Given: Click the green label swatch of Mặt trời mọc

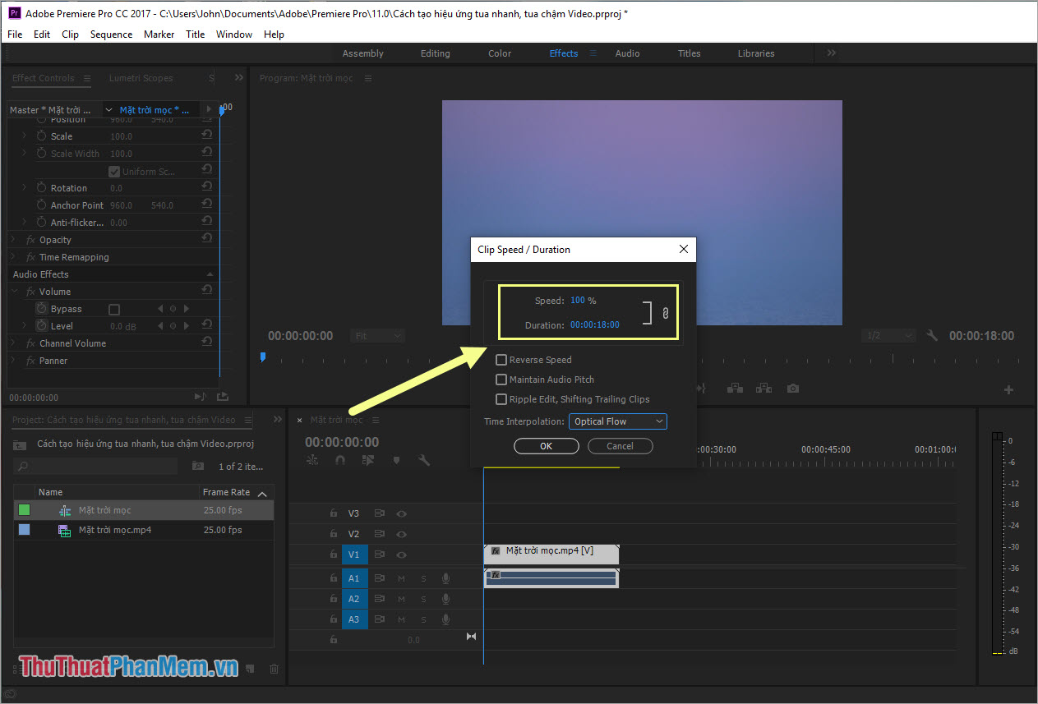Looking at the screenshot, I should [22, 509].
